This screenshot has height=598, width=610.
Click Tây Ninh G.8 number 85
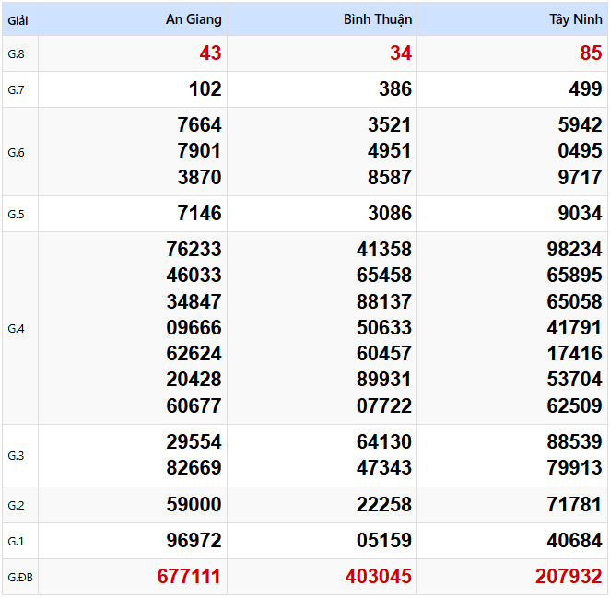coord(591,53)
